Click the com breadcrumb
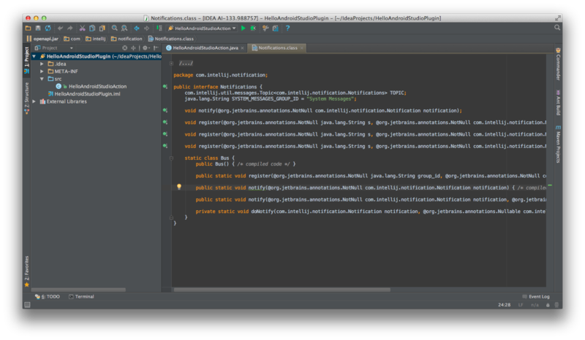585x340 pixels. 72,39
